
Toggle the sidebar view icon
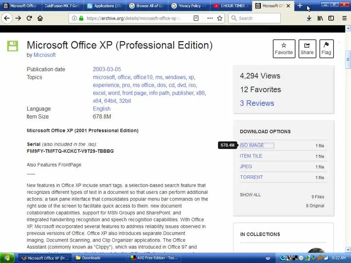[x=331, y=18]
